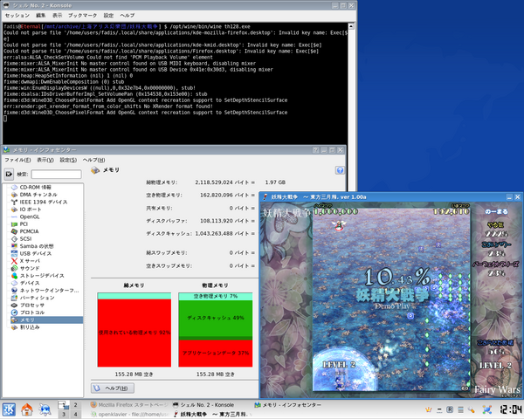Switch to openklavier taskbar entry
Viewport: 524px width, 419px height.
(x=129, y=415)
